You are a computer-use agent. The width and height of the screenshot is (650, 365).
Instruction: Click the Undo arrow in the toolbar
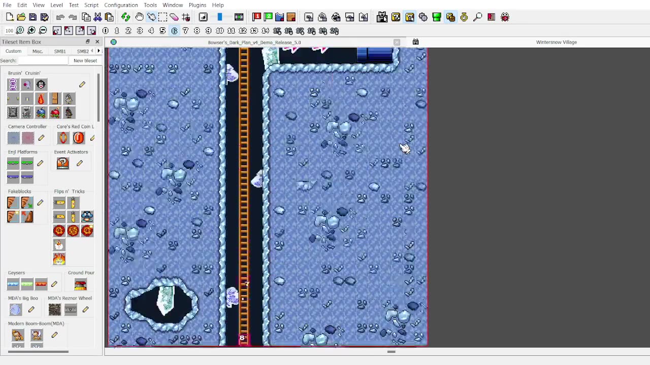60,17
